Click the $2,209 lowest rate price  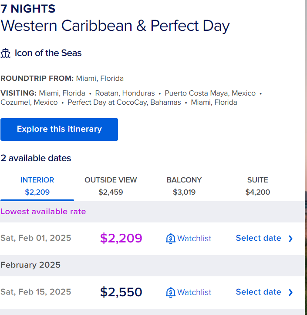(121, 238)
